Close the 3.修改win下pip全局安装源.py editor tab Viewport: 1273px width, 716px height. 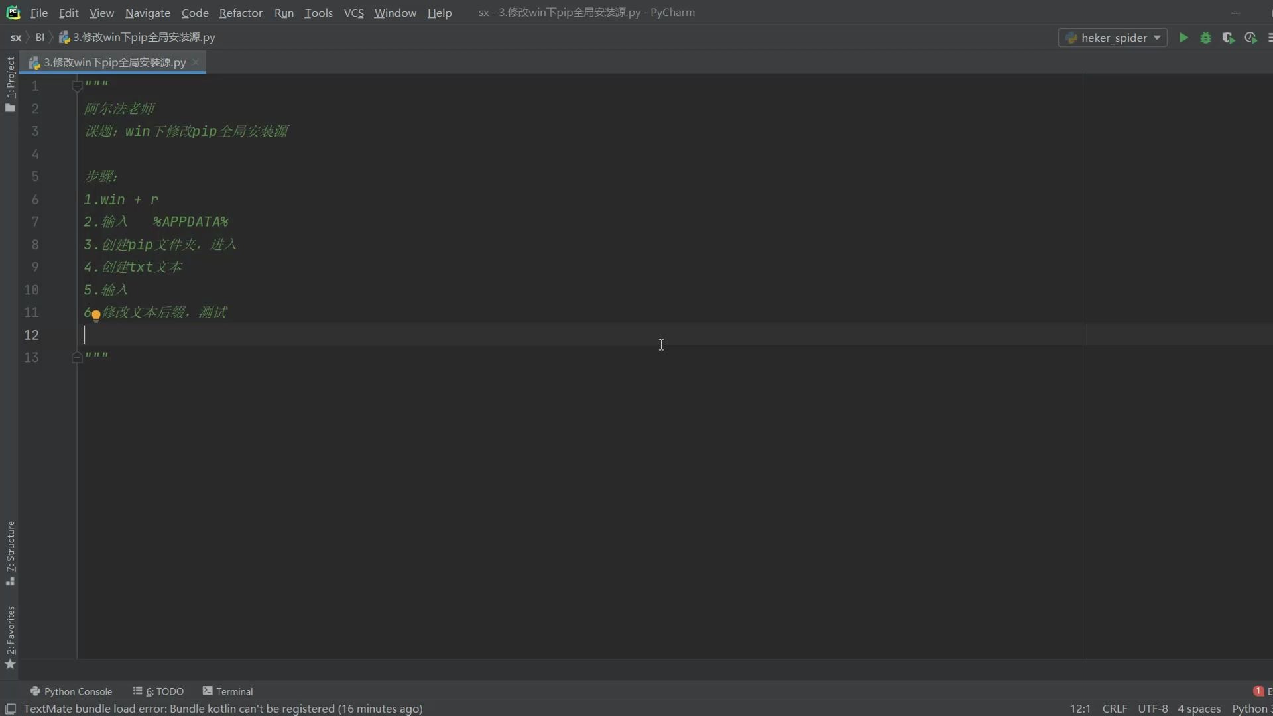coord(196,62)
